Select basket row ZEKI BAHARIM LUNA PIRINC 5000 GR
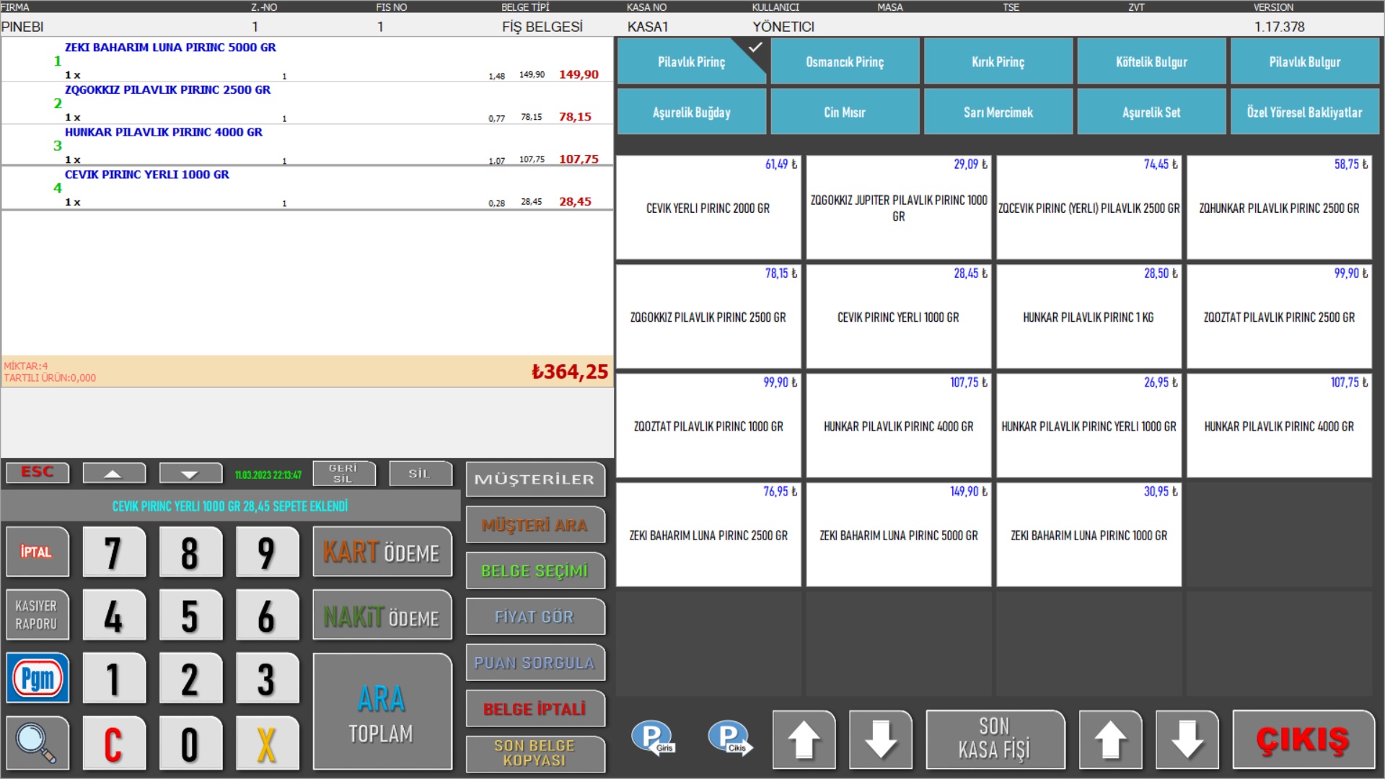 (307, 61)
